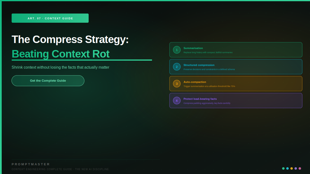Click the purple dot indicator
Image resolution: width=310 pixels, height=174 pixels.
pyautogui.click(x=296, y=168)
